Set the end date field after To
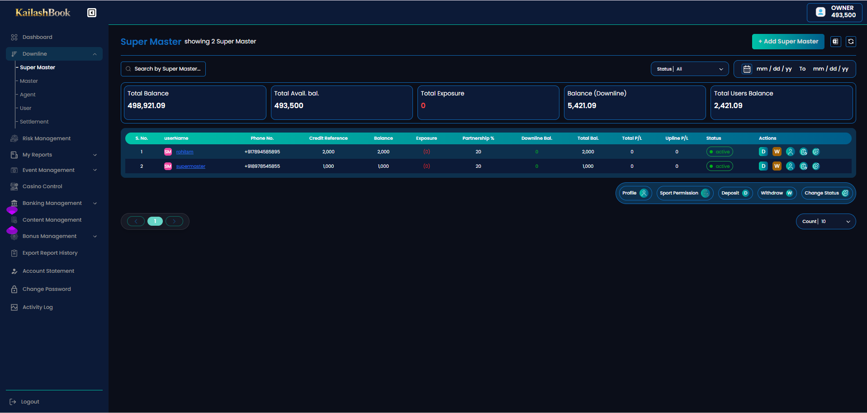The width and height of the screenshot is (867, 413). point(830,69)
